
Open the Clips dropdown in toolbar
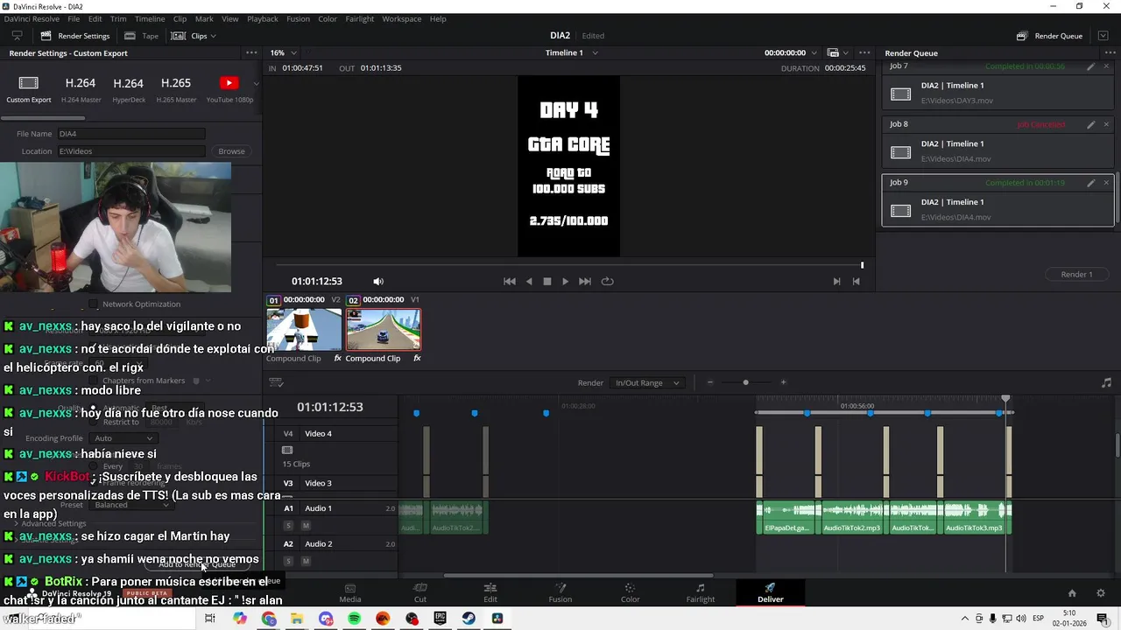click(194, 36)
